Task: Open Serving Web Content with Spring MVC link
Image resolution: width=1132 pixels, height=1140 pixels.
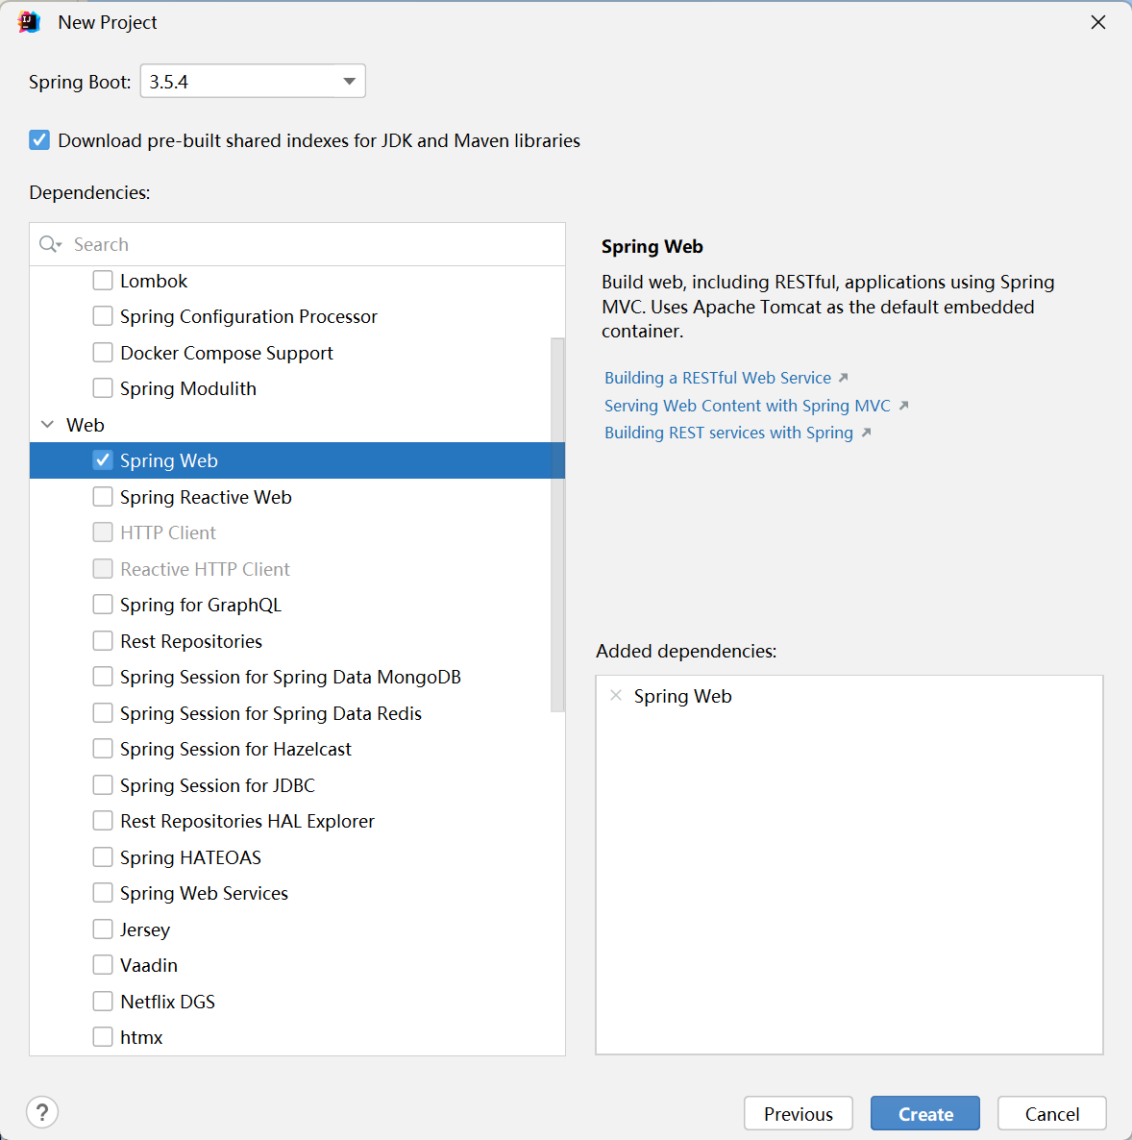Action: point(748,406)
